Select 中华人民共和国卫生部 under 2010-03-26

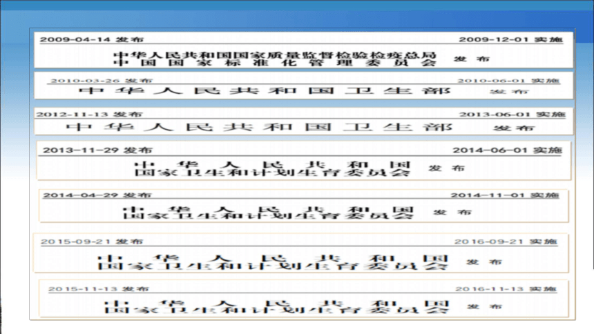click(265, 90)
